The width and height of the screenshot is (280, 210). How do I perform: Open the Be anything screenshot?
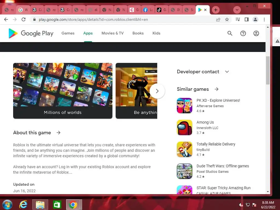[x=136, y=91]
